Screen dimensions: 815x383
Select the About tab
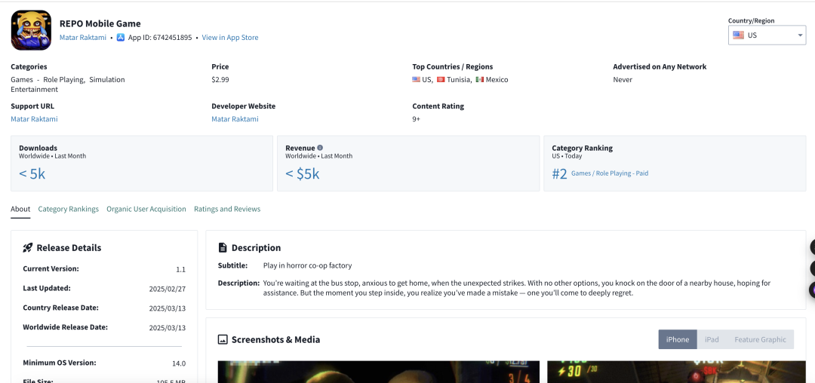coord(20,209)
